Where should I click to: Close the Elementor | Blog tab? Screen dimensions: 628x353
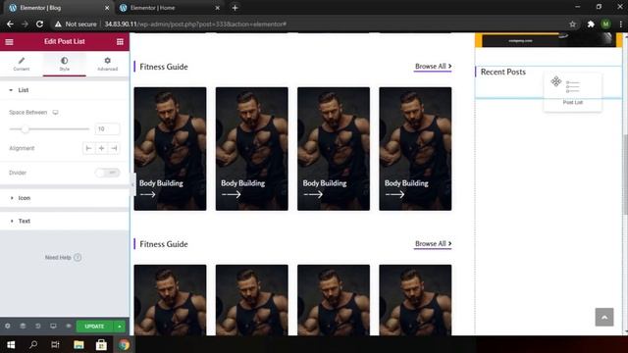coord(107,8)
